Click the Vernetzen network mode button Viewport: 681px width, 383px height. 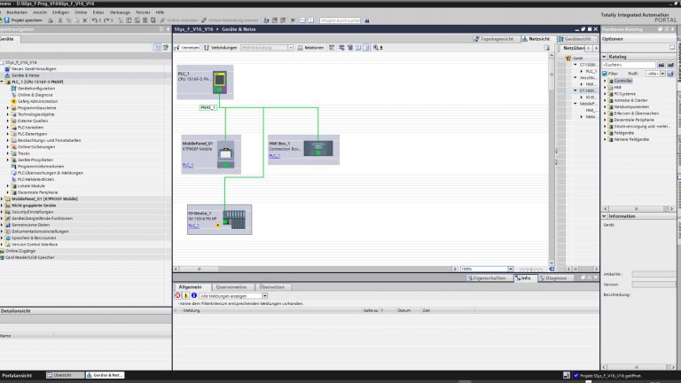(187, 48)
